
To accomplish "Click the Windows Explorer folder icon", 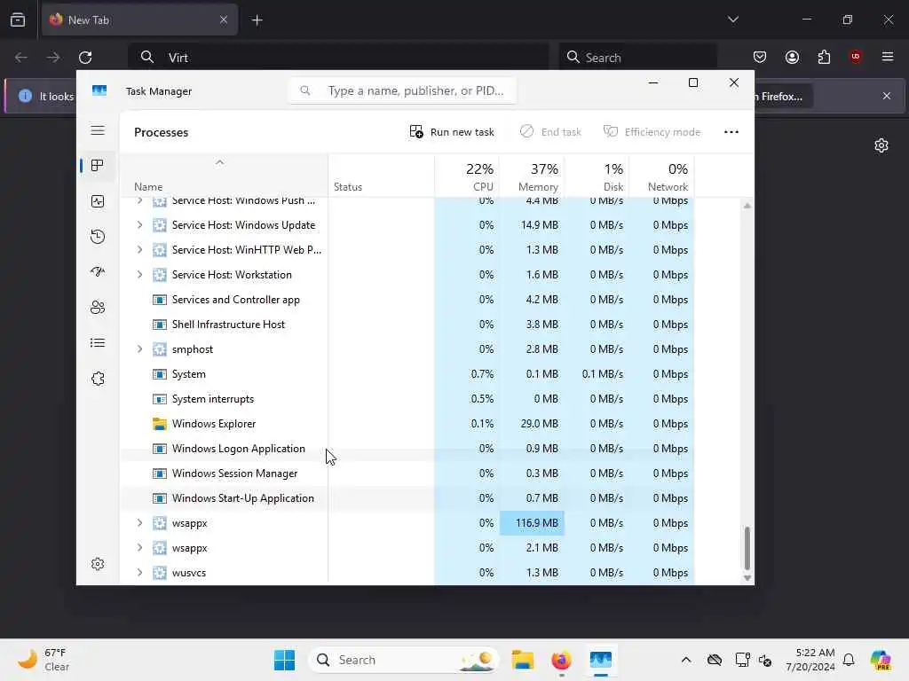I will click(160, 424).
